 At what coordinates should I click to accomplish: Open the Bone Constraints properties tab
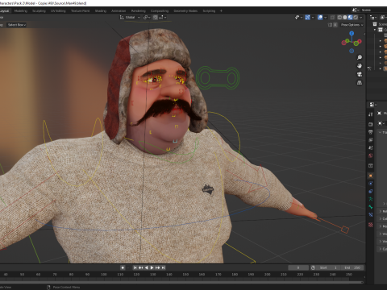371,214
